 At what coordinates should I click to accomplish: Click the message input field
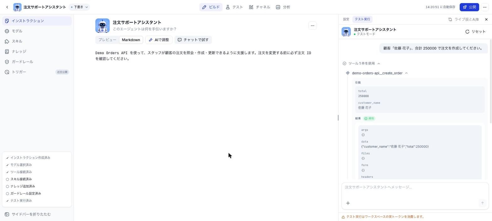tap(415, 188)
